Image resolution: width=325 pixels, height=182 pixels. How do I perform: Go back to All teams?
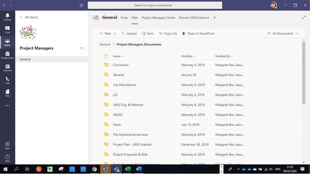point(29,17)
